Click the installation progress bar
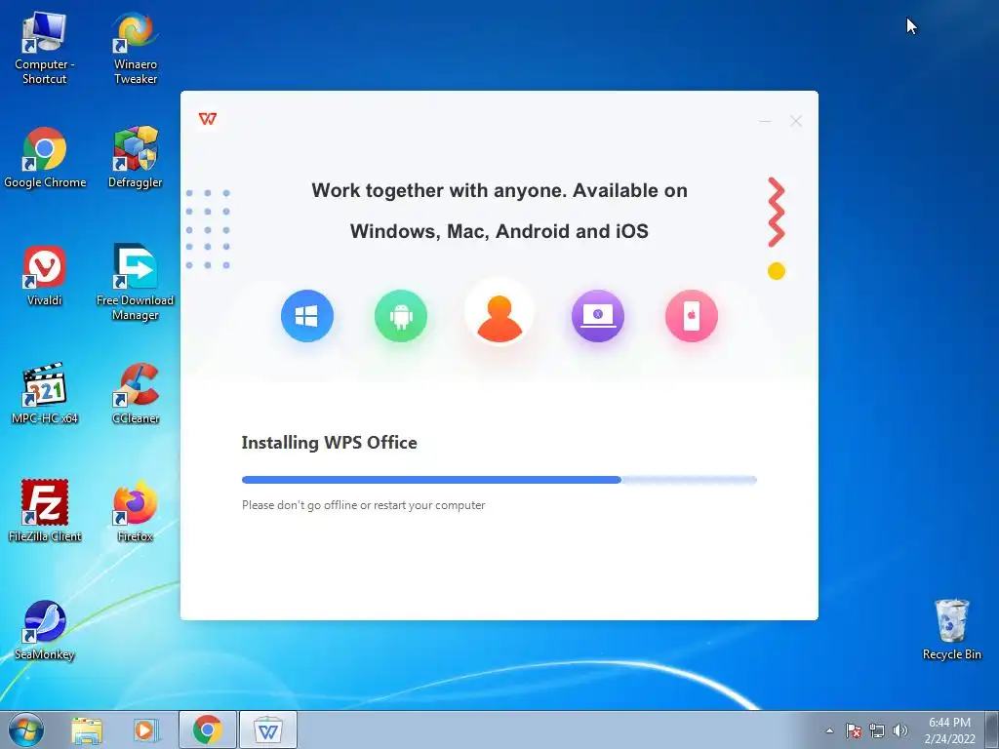999x749 pixels. click(499, 480)
